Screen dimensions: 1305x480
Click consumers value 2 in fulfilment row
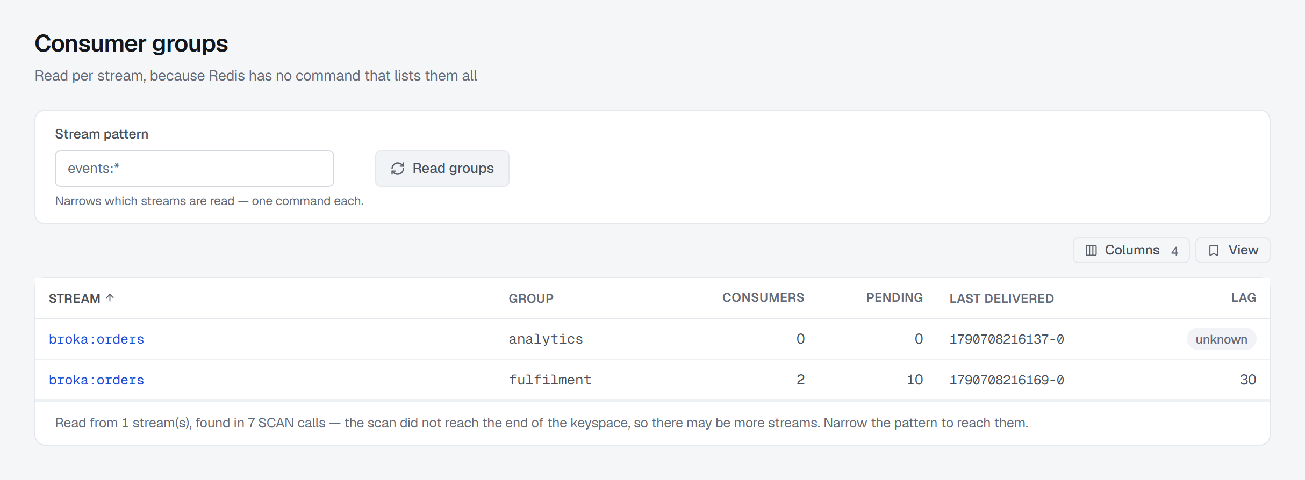(x=800, y=380)
